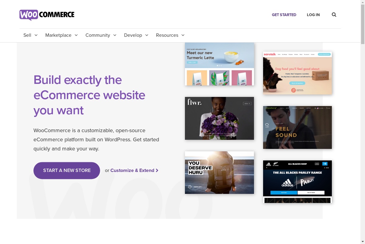The height and width of the screenshot is (244, 365).
Task: Open the Scratch dog food store thumbnail
Action: [x=297, y=73]
